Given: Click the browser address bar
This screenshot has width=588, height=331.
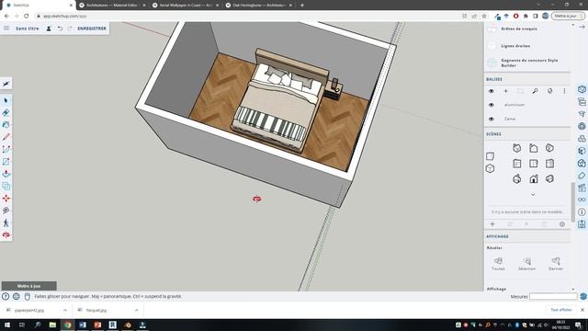Looking at the screenshot, I should (x=247, y=17).
